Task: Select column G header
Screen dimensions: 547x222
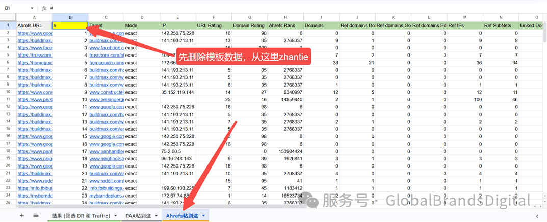Action: tap(250, 17)
